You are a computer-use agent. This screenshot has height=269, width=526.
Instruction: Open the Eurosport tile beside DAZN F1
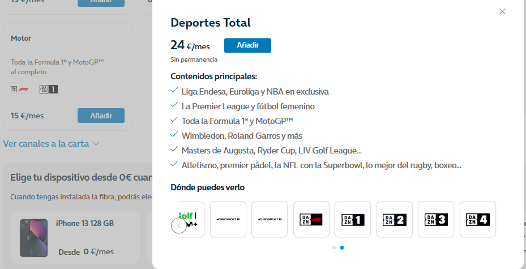pos(270,219)
